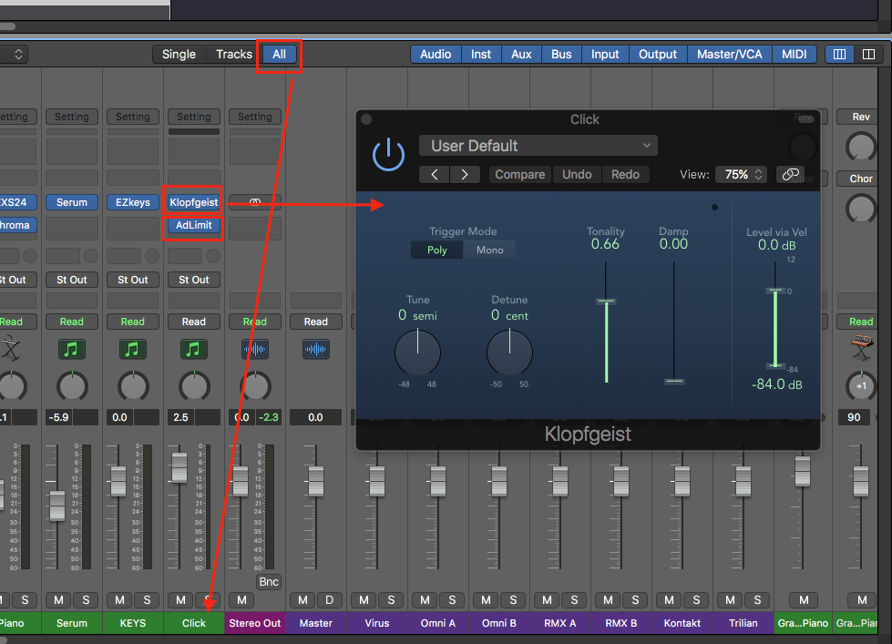Solo the KEYS channel
892x644 pixels.
pyautogui.click(x=147, y=600)
